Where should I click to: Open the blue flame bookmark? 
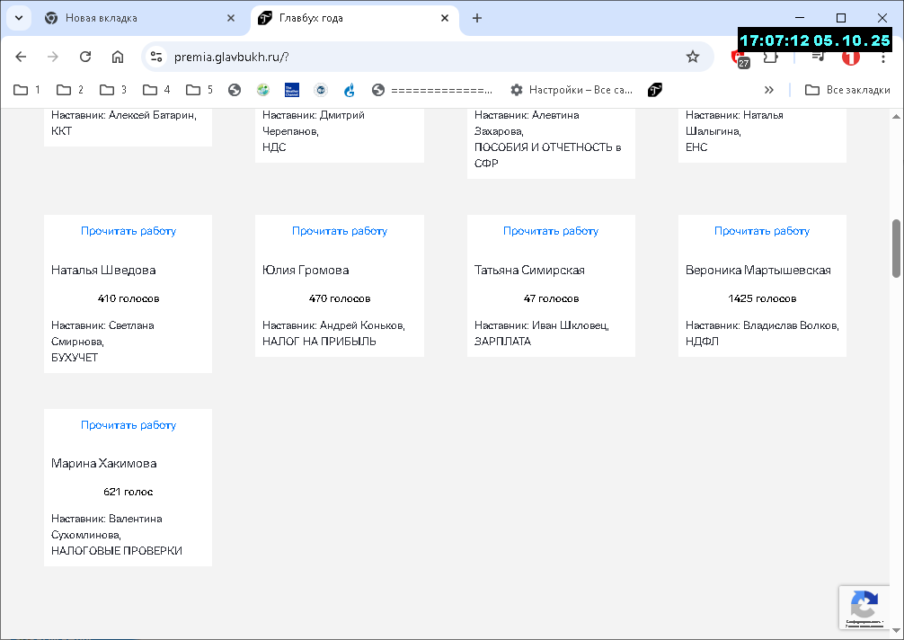pos(350,90)
